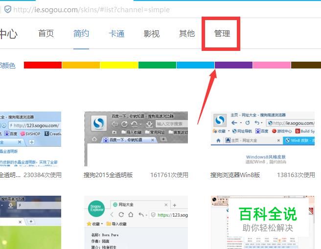Open the 影视 skins category
Image resolution: width=321 pixels, height=249 pixels.
[152, 34]
